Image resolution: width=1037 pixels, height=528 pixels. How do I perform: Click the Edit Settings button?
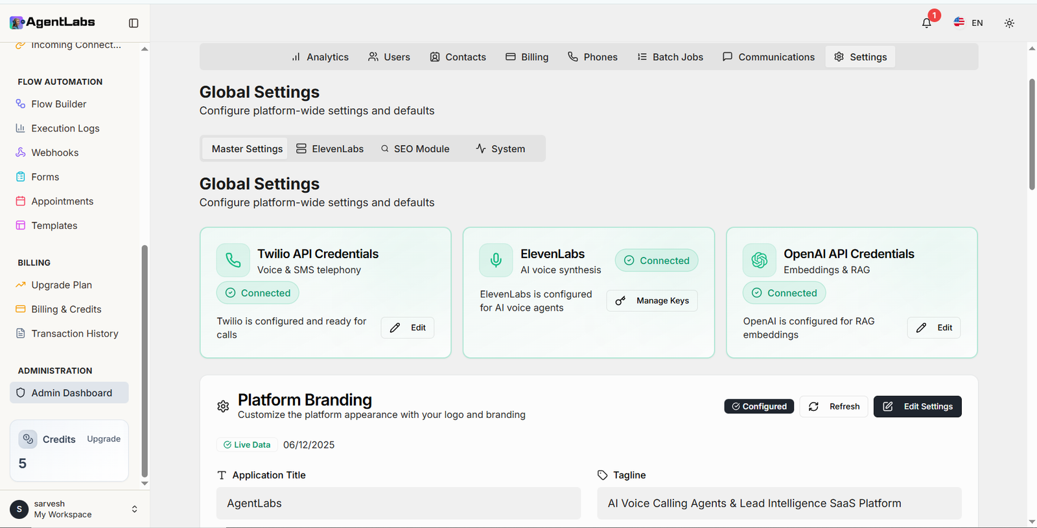tap(918, 406)
